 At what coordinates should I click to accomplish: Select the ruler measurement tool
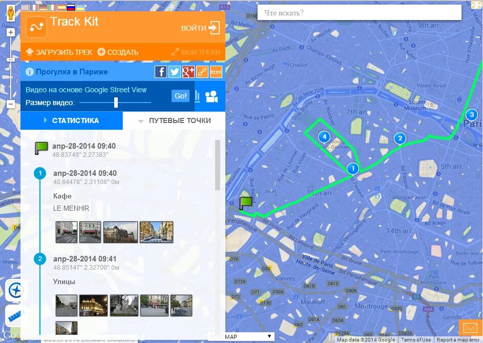[x=13, y=316]
